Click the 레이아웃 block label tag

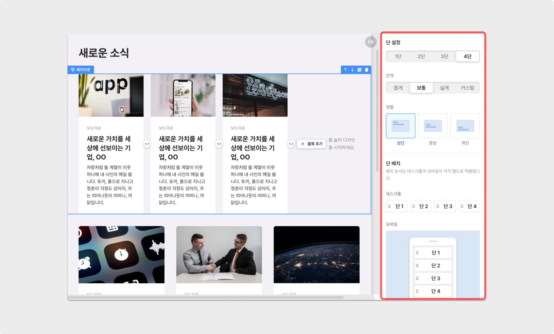81,70
